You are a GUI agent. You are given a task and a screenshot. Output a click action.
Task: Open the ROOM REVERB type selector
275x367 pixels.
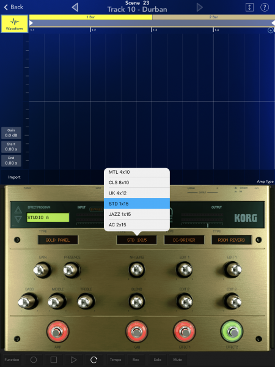click(231, 240)
